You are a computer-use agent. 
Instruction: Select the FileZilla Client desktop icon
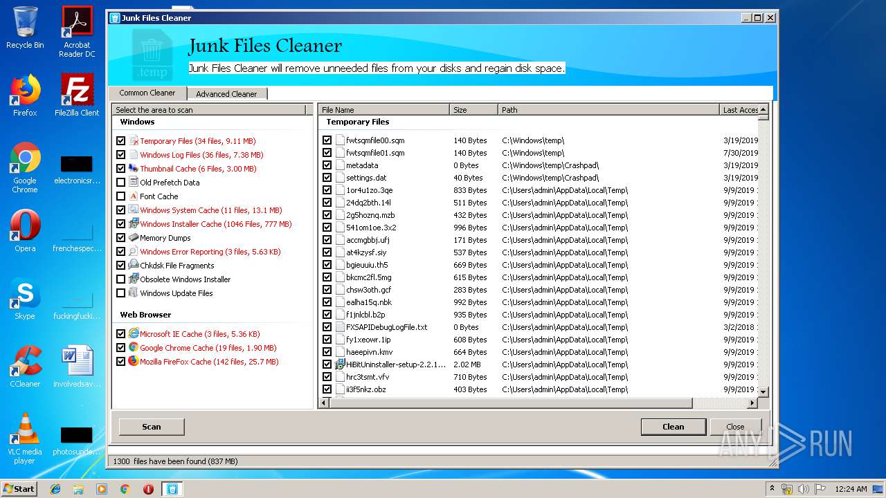pyautogui.click(x=77, y=95)
